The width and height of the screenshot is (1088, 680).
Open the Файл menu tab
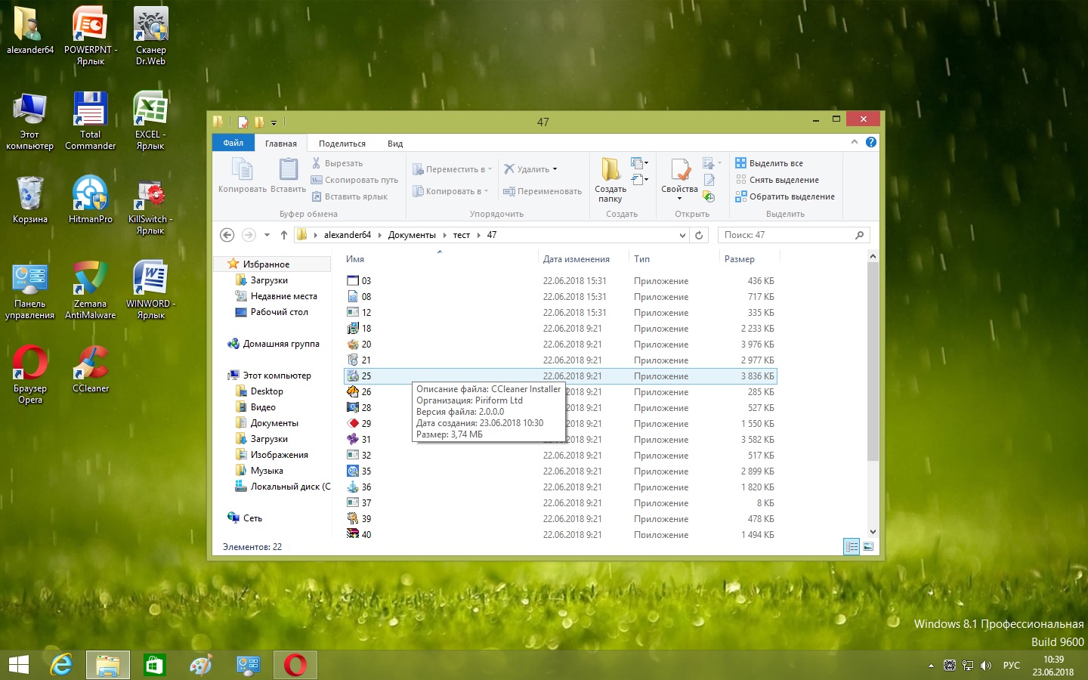(233, 143)
